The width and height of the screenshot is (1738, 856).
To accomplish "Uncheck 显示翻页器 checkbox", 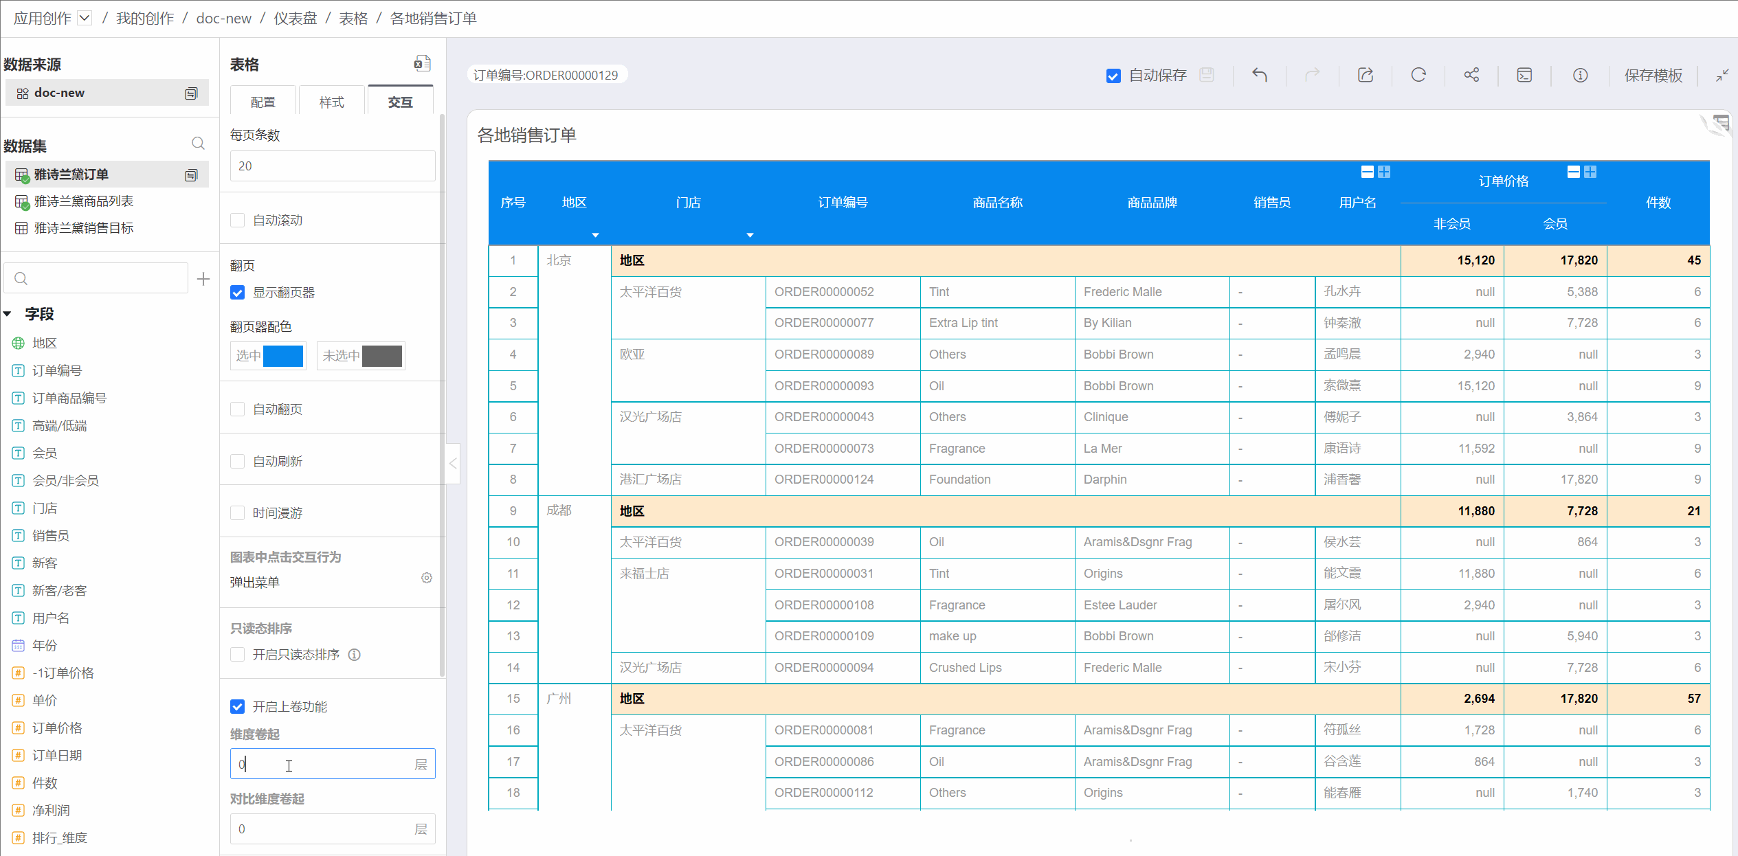I will pyautogui.click(x=238, y=293).
